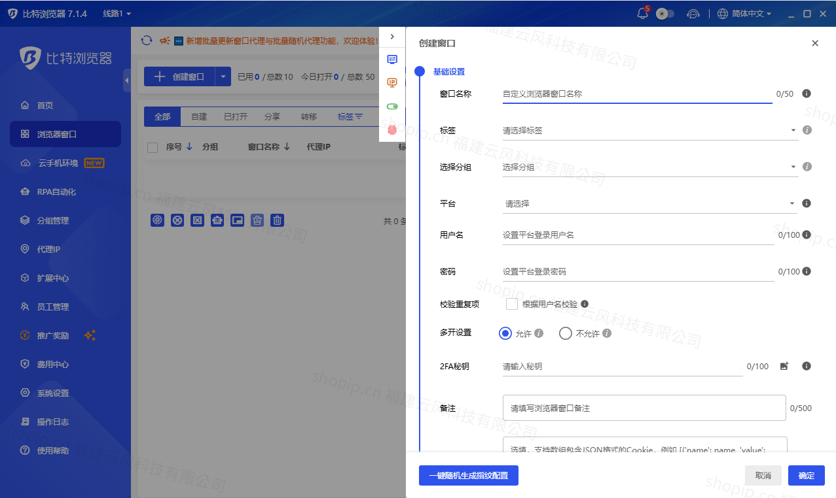Viewport: 836px width, 498px height.
Task: Jump to basic settings monitor icon
Action: (x=392, y=59)
